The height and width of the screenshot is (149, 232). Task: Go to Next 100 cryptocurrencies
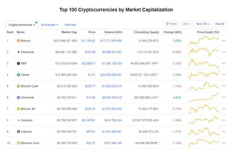[203, 24]
